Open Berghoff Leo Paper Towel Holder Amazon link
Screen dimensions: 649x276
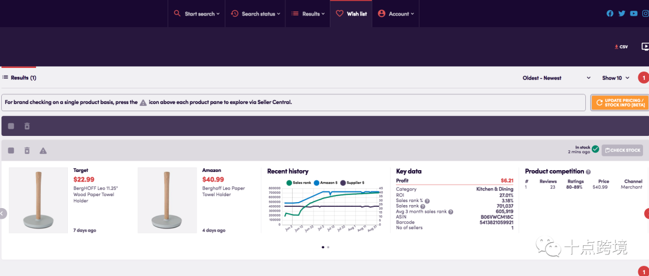(224, 191)
